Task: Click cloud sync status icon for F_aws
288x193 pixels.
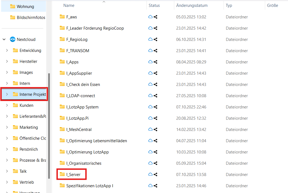Action: point(150,17)
